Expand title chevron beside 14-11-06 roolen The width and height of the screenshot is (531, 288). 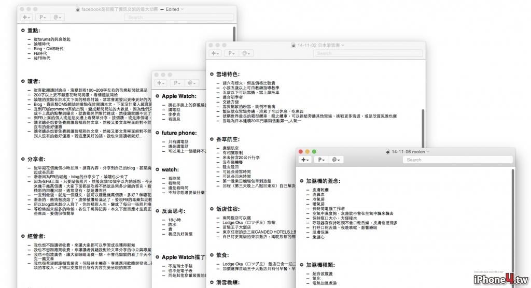428,152
